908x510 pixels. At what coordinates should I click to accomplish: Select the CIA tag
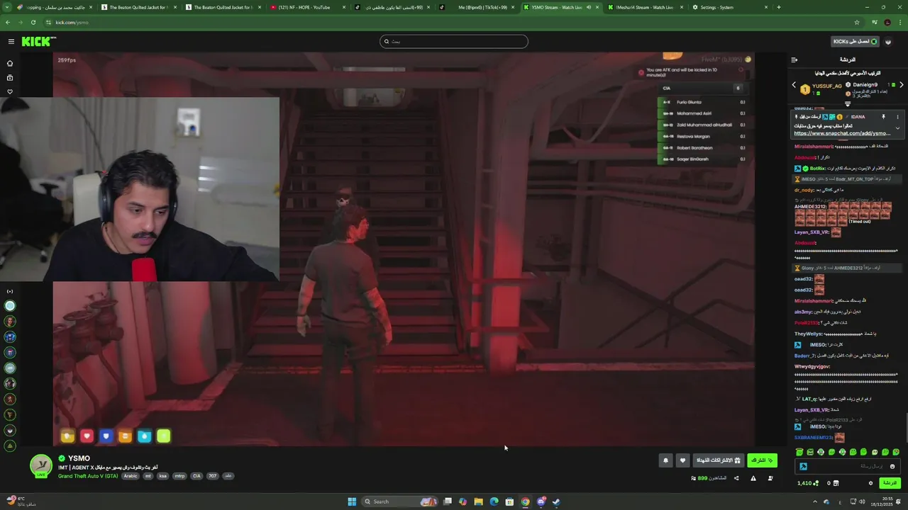click(x=196, y=476)
